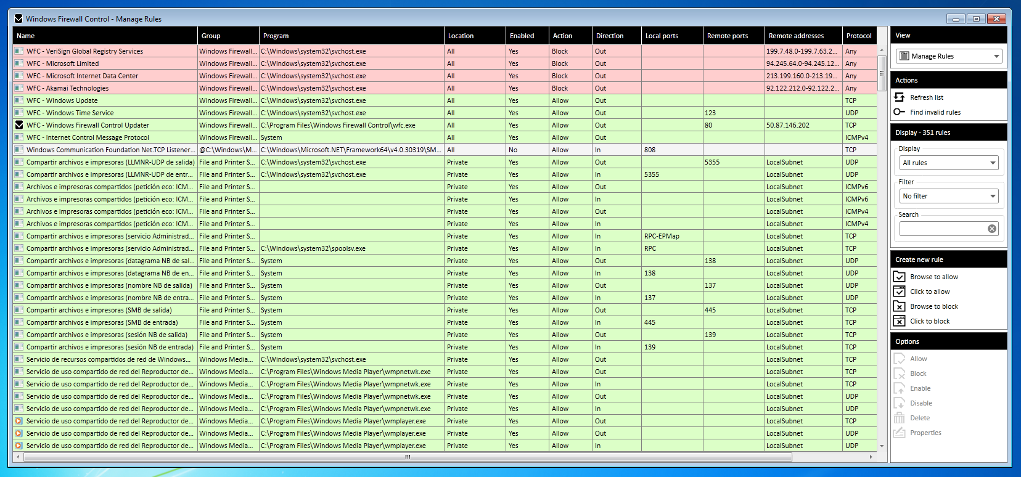Click the row icon for Windows Communication Foundation Net.TCP Listener

point(19,150)
